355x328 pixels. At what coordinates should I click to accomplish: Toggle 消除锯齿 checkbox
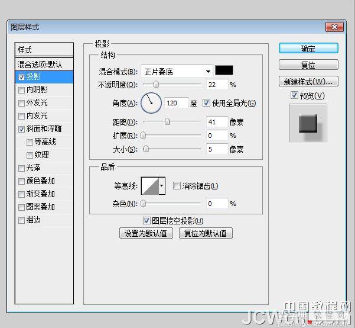tap(177, 186)
